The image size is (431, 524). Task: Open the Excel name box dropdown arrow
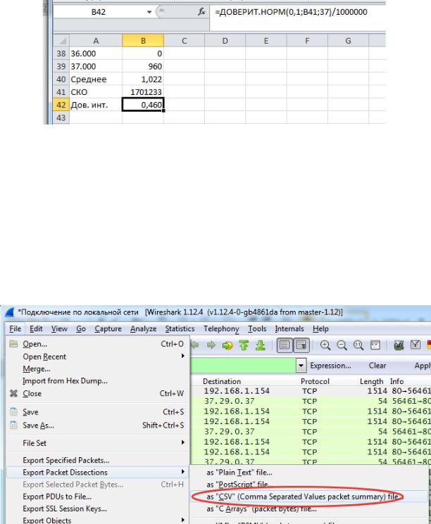point(149,12)
